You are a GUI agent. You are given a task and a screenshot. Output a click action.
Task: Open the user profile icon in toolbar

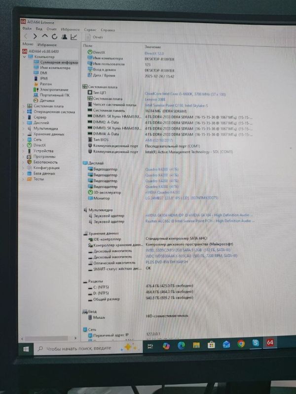(x=64, y=37)
